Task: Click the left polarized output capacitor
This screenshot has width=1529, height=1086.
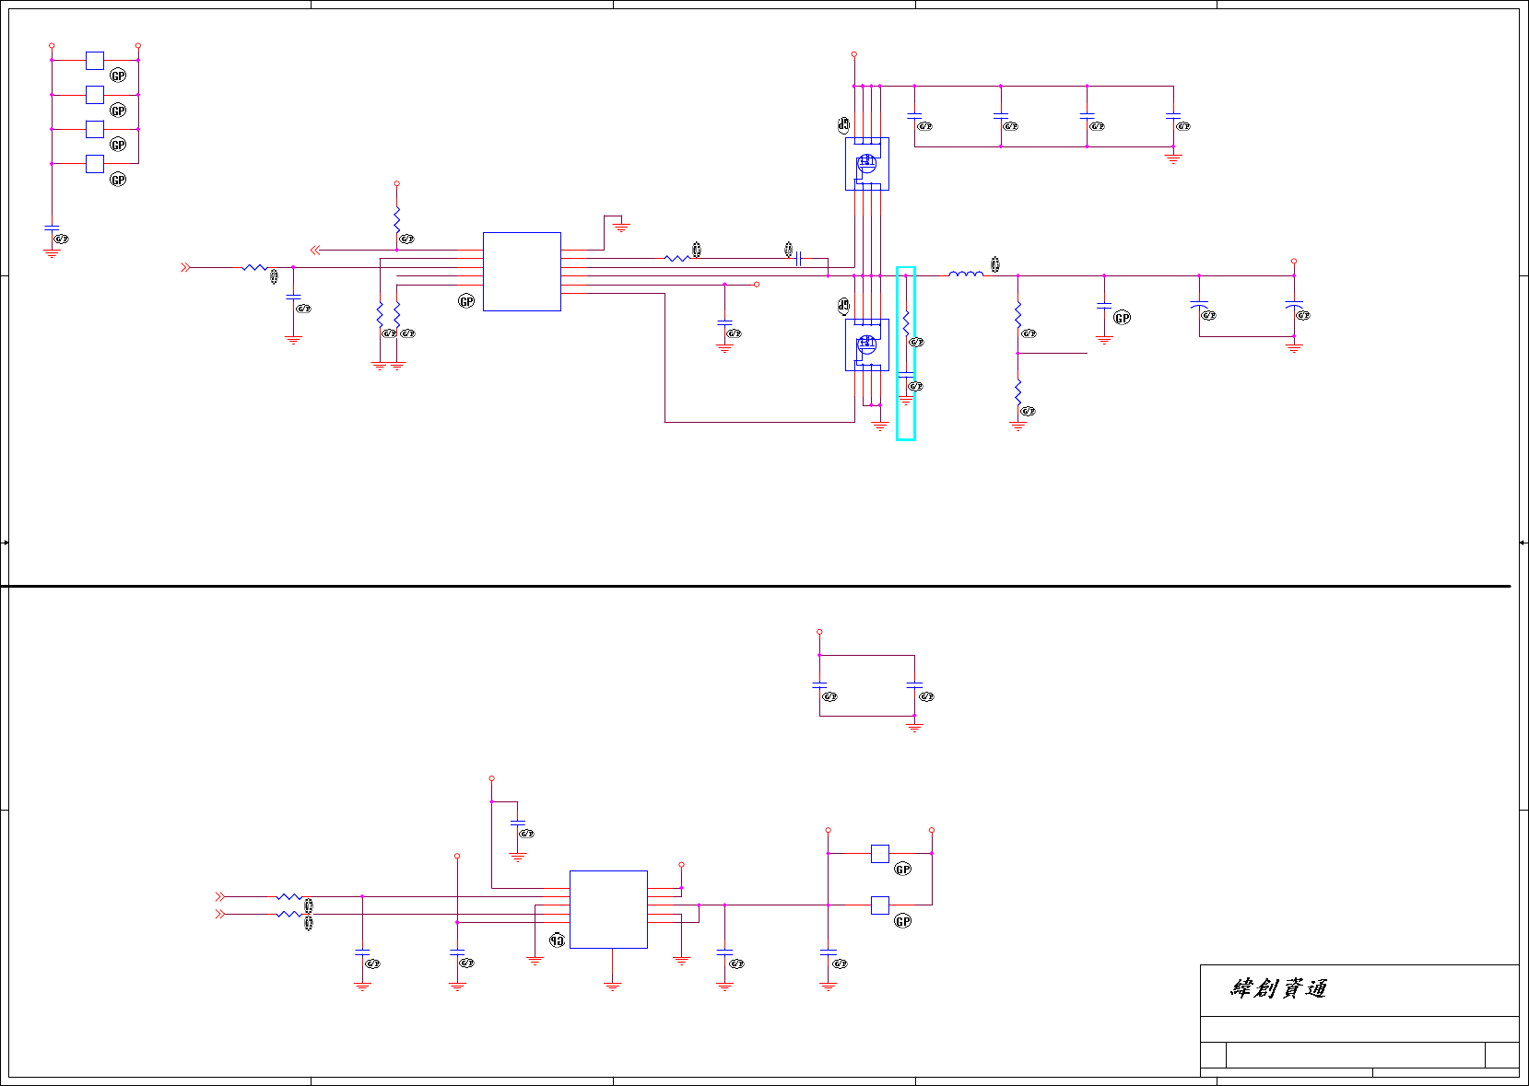Action: point(1199,305)
